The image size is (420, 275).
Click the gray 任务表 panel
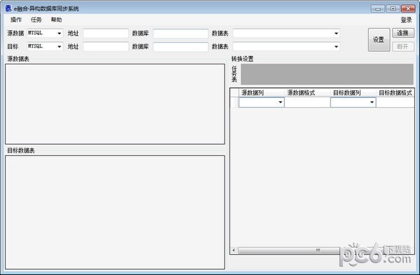(x=327, y=74)
